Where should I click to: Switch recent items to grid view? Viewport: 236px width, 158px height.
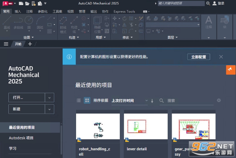(x=87, y=101)
